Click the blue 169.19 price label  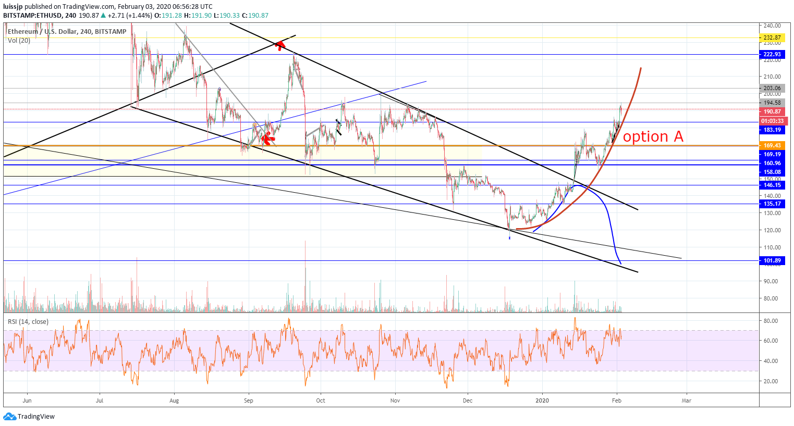pyautogui.click(x=772, y=154)
